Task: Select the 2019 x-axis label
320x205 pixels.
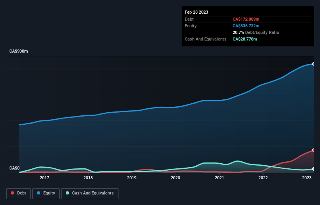Action: tap(132, 178)
